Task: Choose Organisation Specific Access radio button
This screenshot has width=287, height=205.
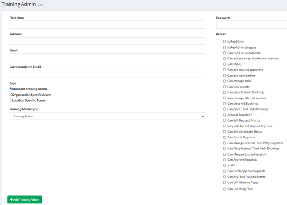Action: (x=11, y=95)
